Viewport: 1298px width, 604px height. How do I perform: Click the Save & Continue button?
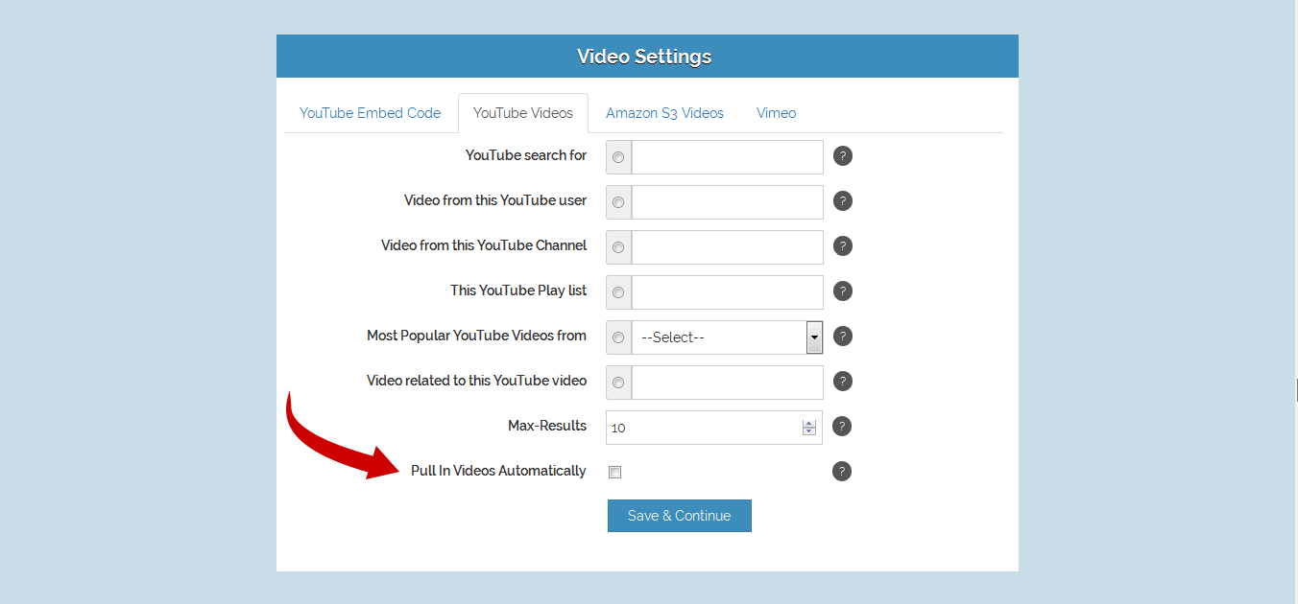[x=680, y=516]
